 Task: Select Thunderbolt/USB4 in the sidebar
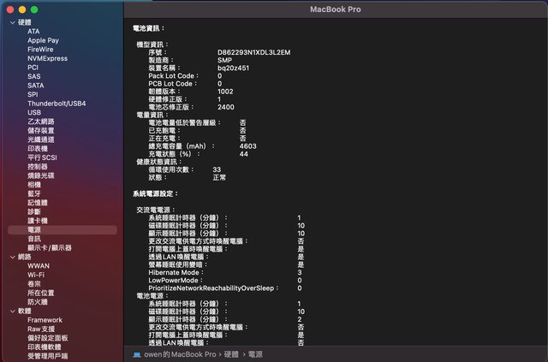tap(57, 103)
